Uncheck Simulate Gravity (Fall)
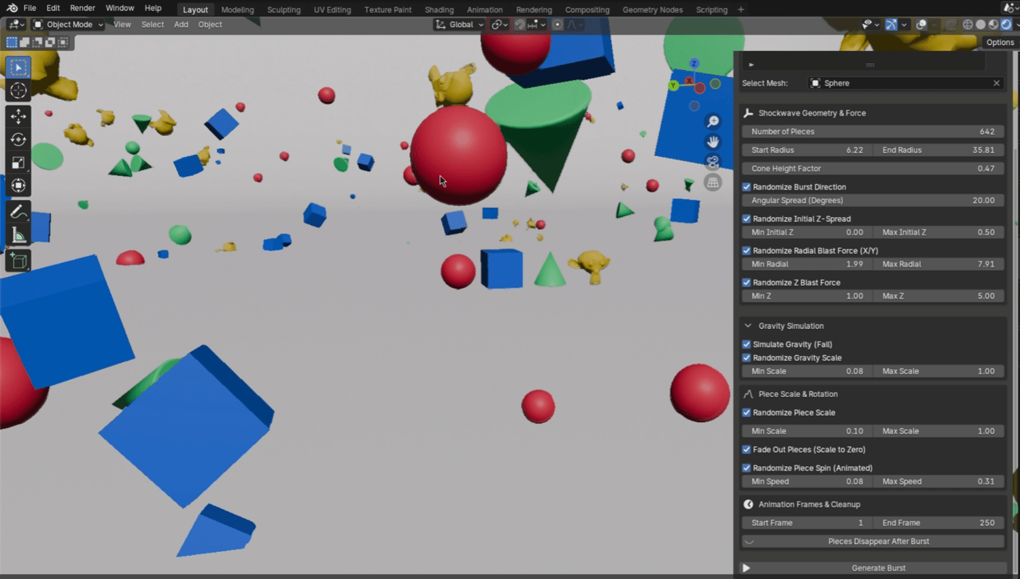This screenshot has width=1020, height=579. [x=747, y=345]
